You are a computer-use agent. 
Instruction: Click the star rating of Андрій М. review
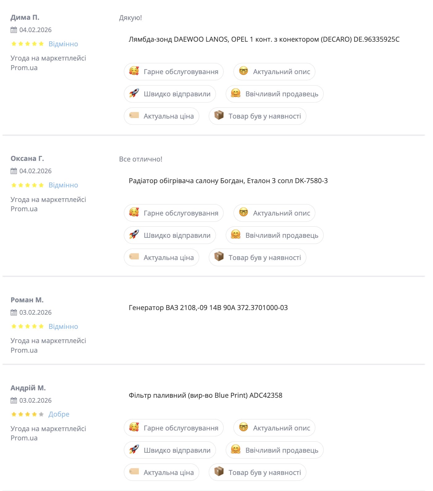(x=27, y=414)
